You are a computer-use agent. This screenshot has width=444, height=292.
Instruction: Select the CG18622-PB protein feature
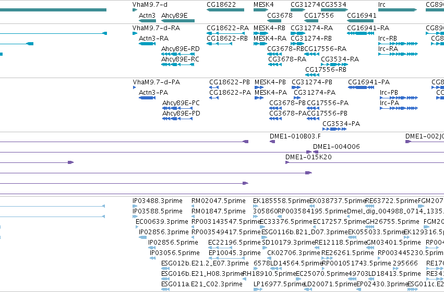pos(214,87)
